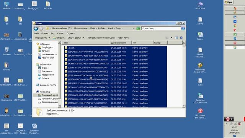Select Desktop.jpg desktop file icon
Viewport: 245px width, 138px height.
pyautogui.click(x=7, y=97)
